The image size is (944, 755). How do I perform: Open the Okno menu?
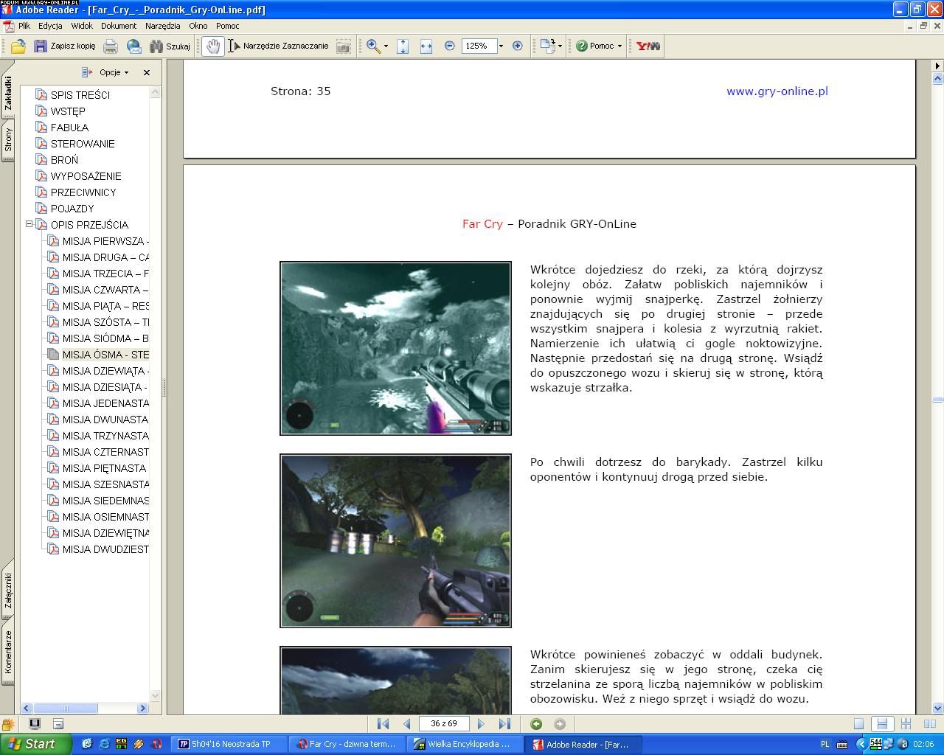pyautogui.click(x=198, y=26)
